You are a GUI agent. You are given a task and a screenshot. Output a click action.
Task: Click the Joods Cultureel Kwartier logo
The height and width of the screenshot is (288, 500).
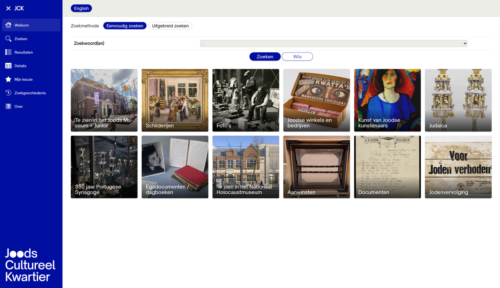coord(30,265)
